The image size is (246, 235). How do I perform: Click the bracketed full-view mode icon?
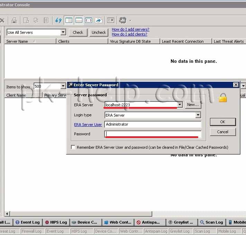tap(89, 20)
